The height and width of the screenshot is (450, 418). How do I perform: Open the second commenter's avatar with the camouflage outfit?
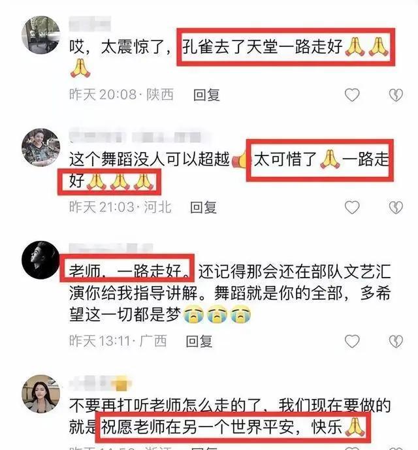pos(40,148)
